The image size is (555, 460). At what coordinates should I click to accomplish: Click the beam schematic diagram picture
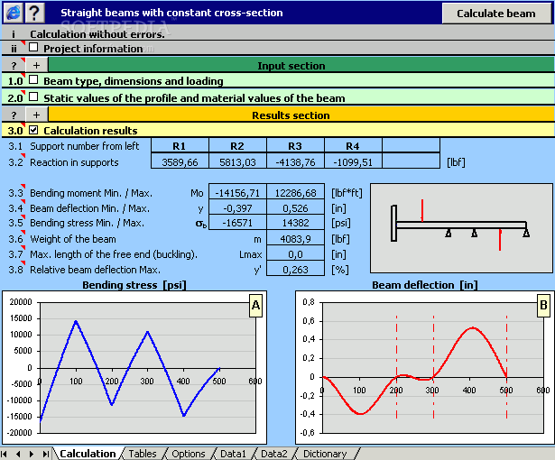click(461, 228)
